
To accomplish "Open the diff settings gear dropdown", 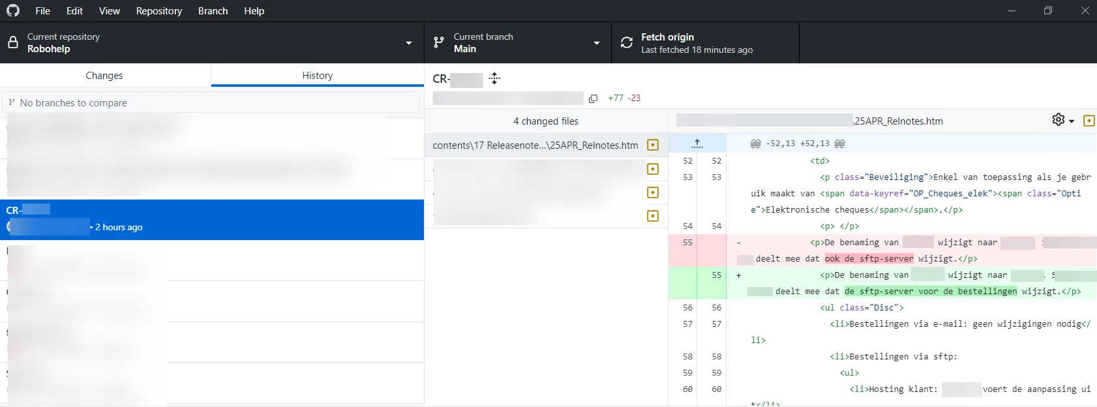I will (x=1062, y=120).
